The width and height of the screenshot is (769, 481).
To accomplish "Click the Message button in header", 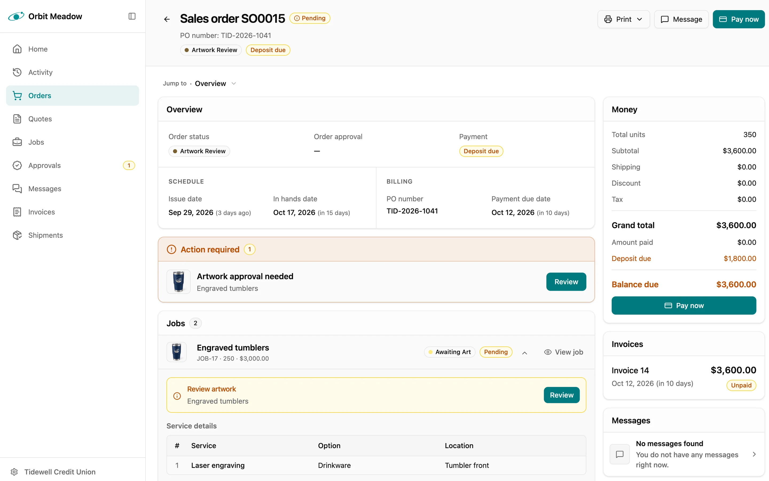I will tap(681, 19).
